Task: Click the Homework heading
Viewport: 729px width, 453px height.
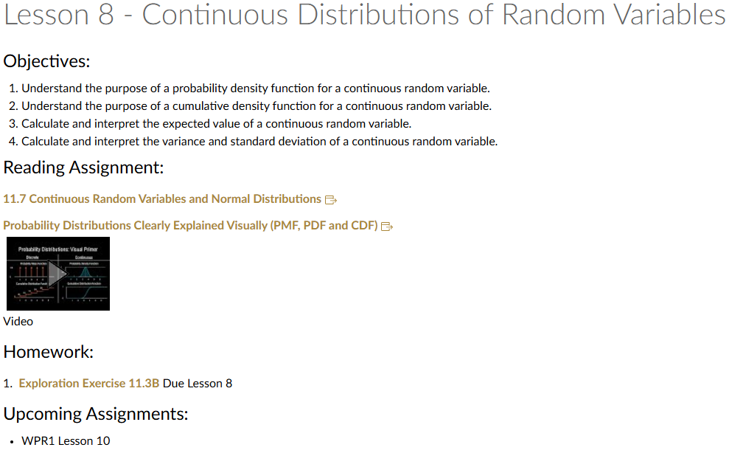Action: (x=49, y=352)
